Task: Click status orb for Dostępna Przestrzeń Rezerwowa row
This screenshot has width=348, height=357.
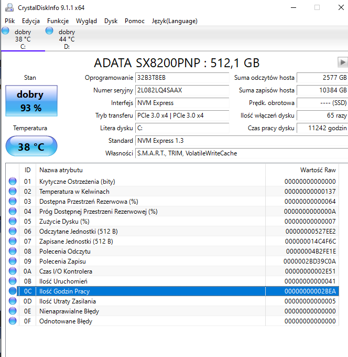Action: point(13,202)
